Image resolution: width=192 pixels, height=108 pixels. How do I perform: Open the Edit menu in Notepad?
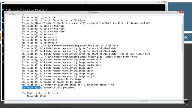(10, 15)
